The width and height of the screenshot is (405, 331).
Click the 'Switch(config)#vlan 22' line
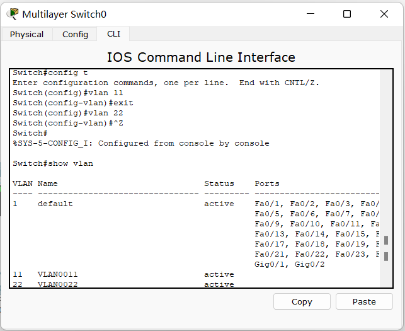pos(68,113)
